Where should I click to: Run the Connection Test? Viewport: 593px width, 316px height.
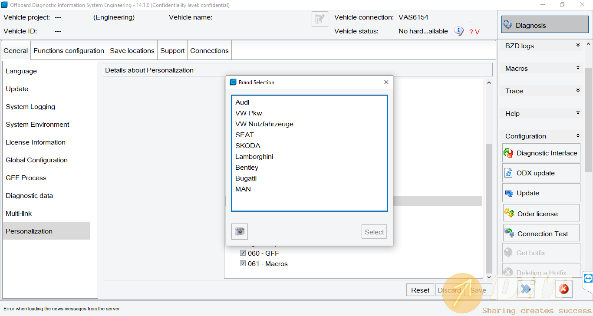coord(541,234)
